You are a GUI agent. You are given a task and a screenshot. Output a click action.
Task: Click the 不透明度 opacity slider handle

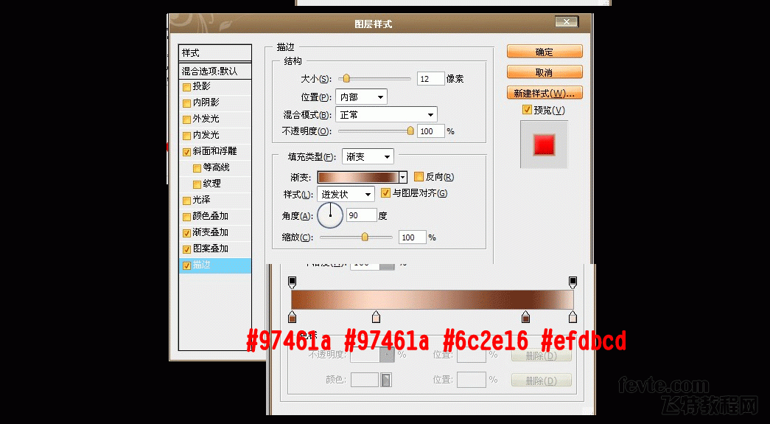click(x=410, y=131)
